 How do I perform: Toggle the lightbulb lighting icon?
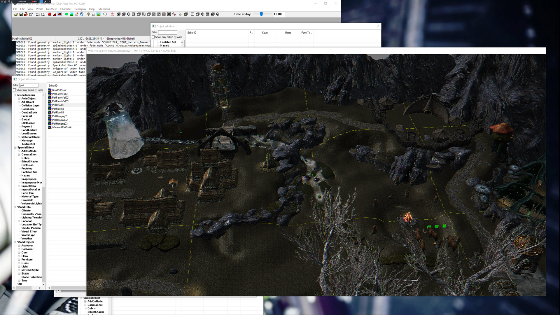coord(88,14)
